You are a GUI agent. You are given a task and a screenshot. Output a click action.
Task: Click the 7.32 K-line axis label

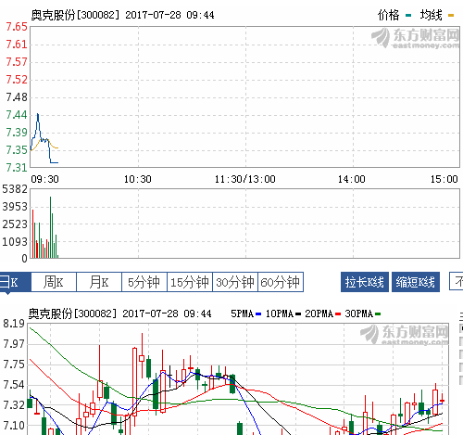coord(14,405)
